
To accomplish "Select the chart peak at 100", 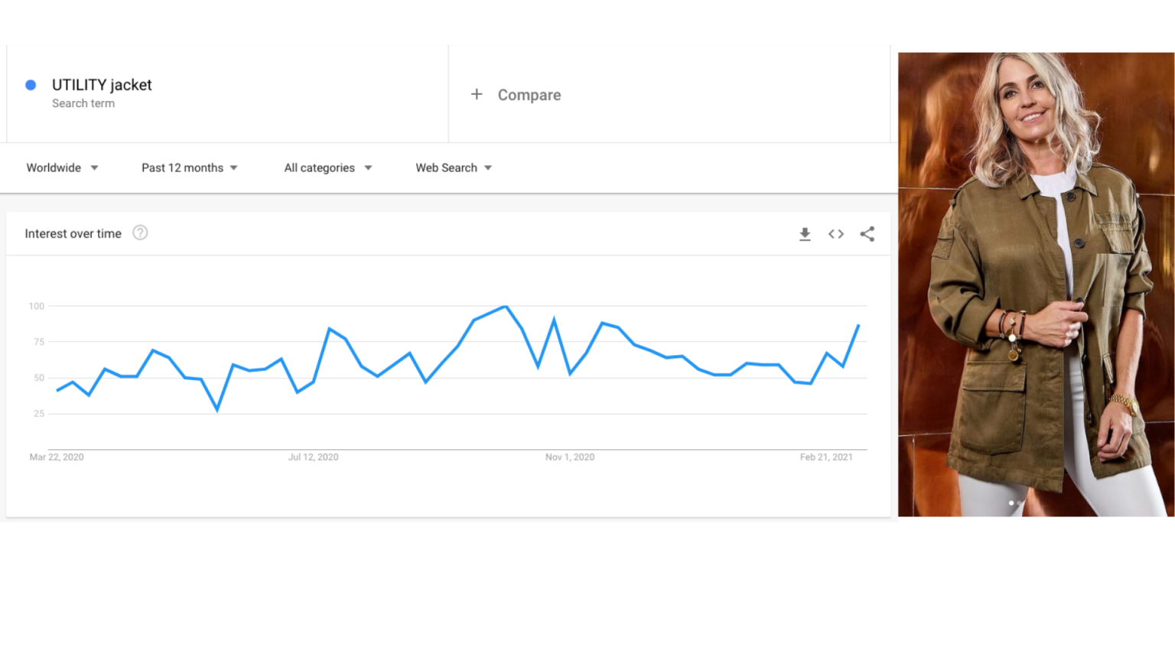I will pyautogui.click(x=506, y=307).
